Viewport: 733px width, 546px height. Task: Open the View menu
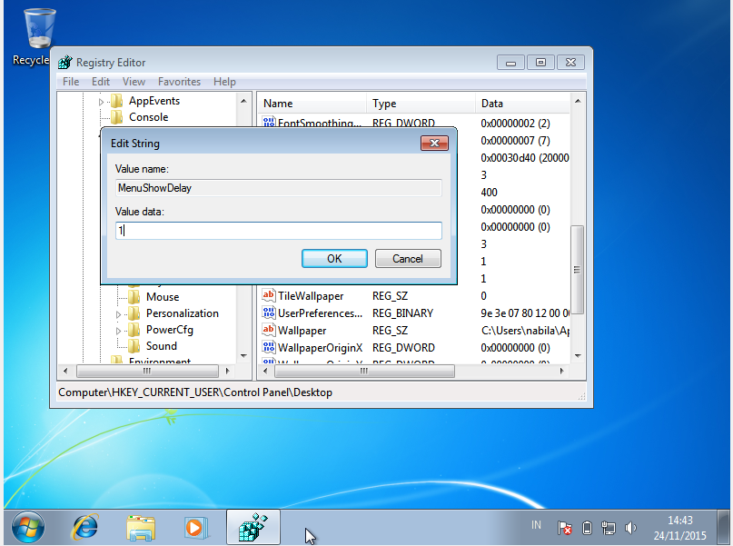click(x=134, y=82)
